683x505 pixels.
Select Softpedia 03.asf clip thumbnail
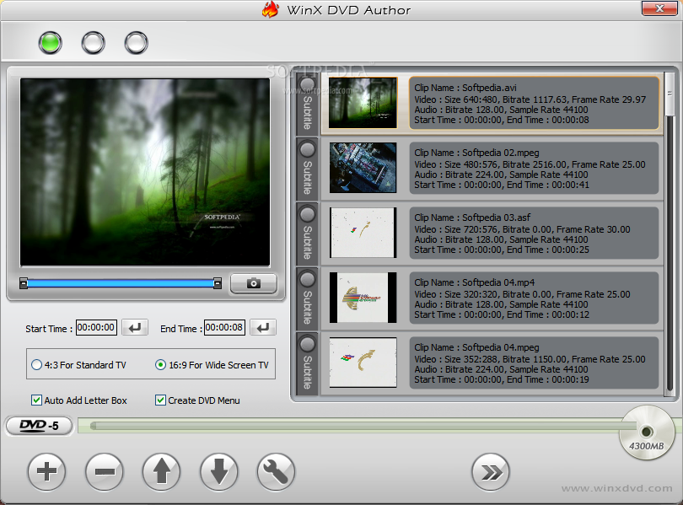[363, 233]
